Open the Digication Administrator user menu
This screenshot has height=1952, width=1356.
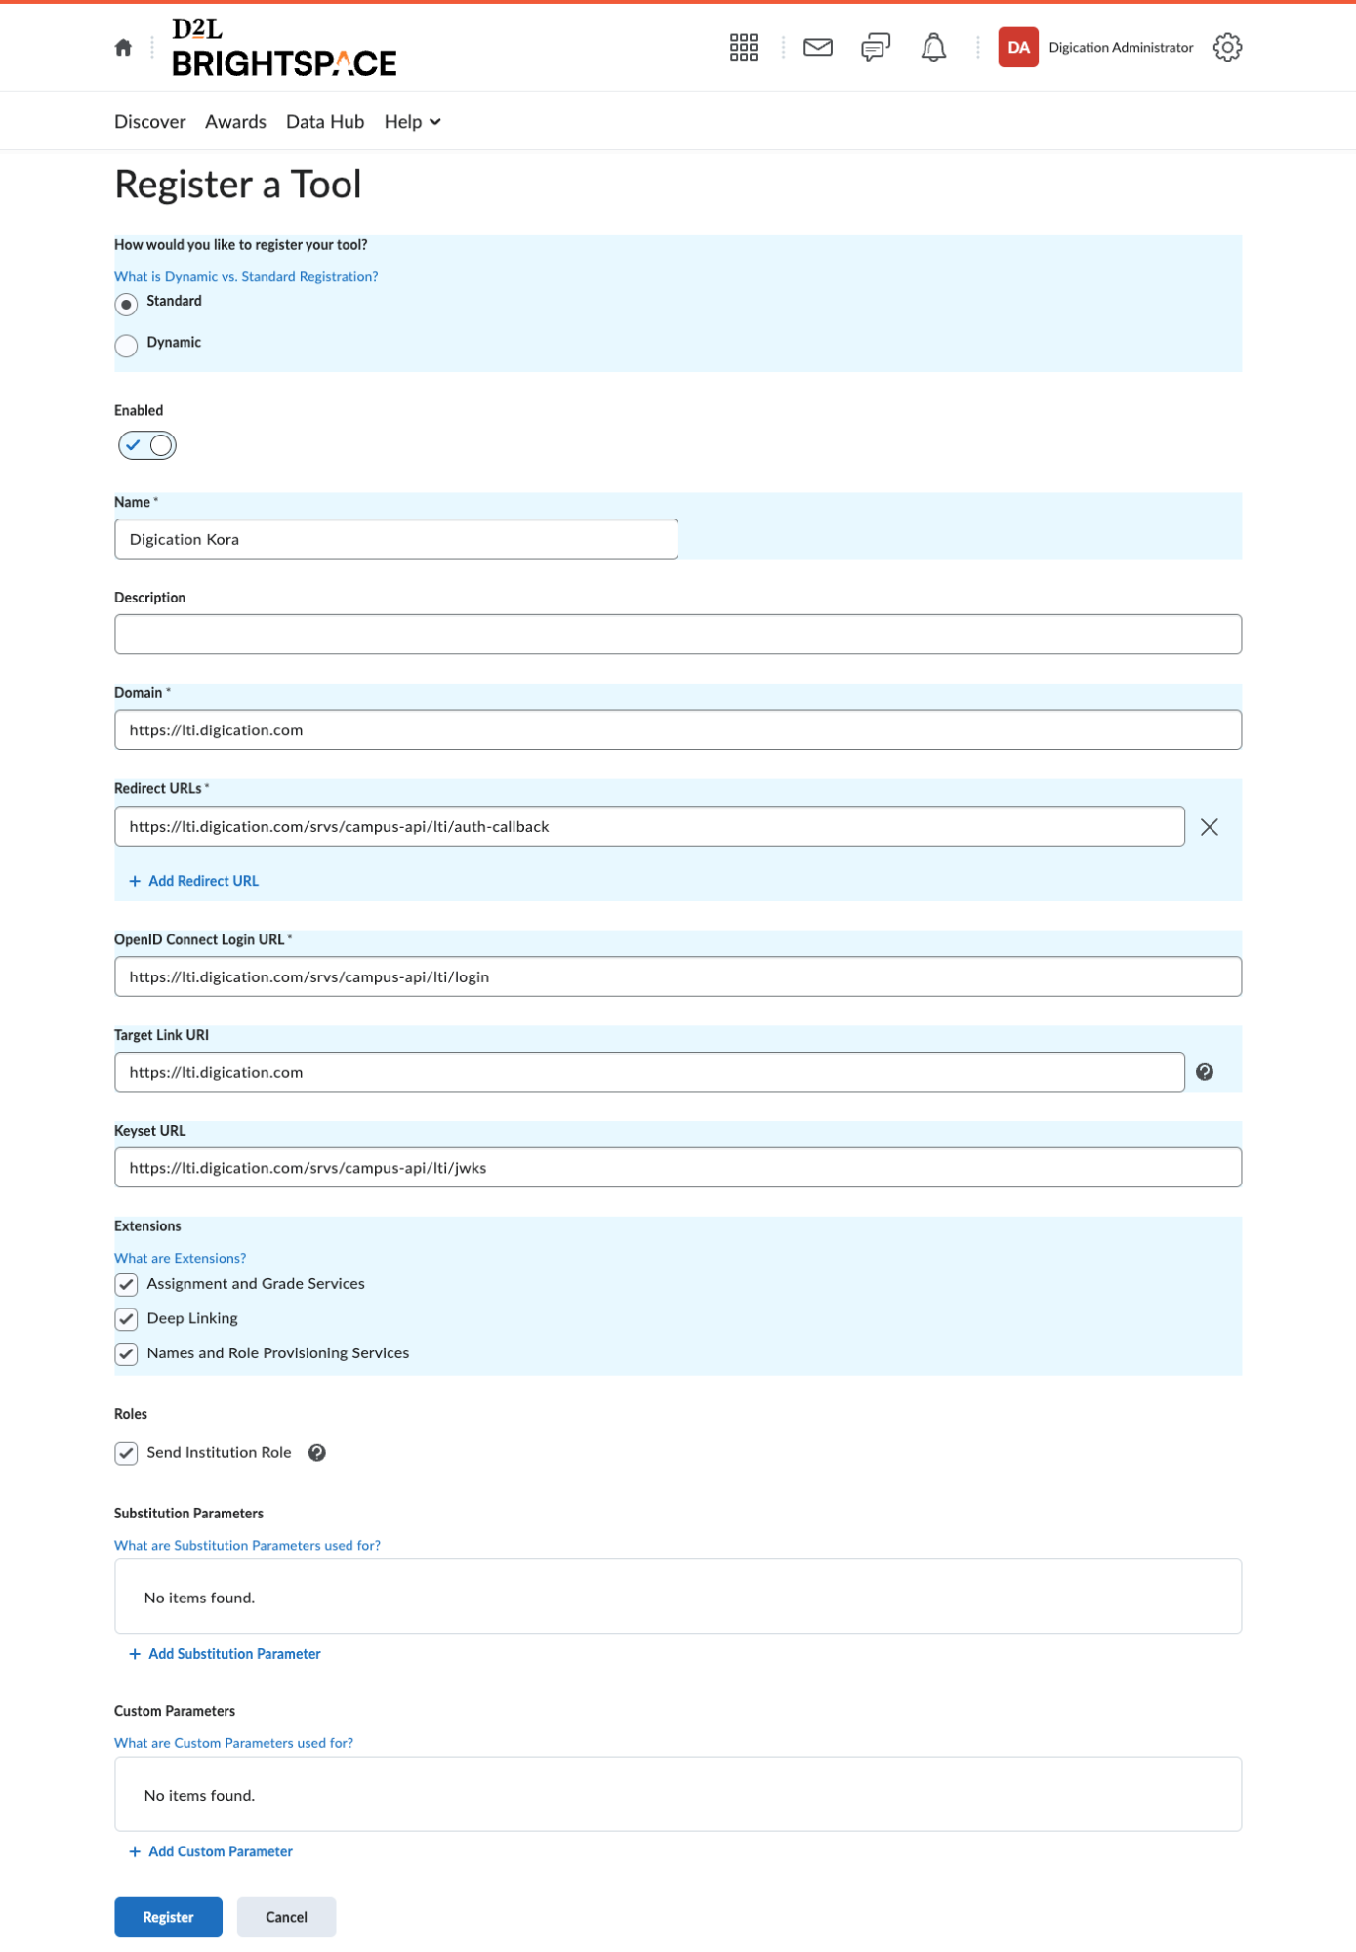pyautogui.click(x=1095, y=47)
